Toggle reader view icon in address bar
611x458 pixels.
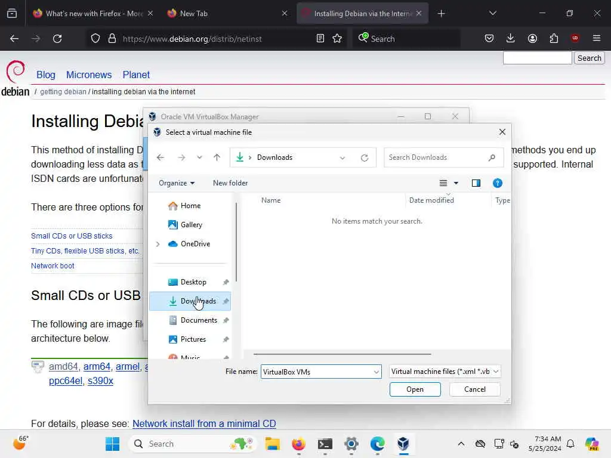[x=320, y=39]
